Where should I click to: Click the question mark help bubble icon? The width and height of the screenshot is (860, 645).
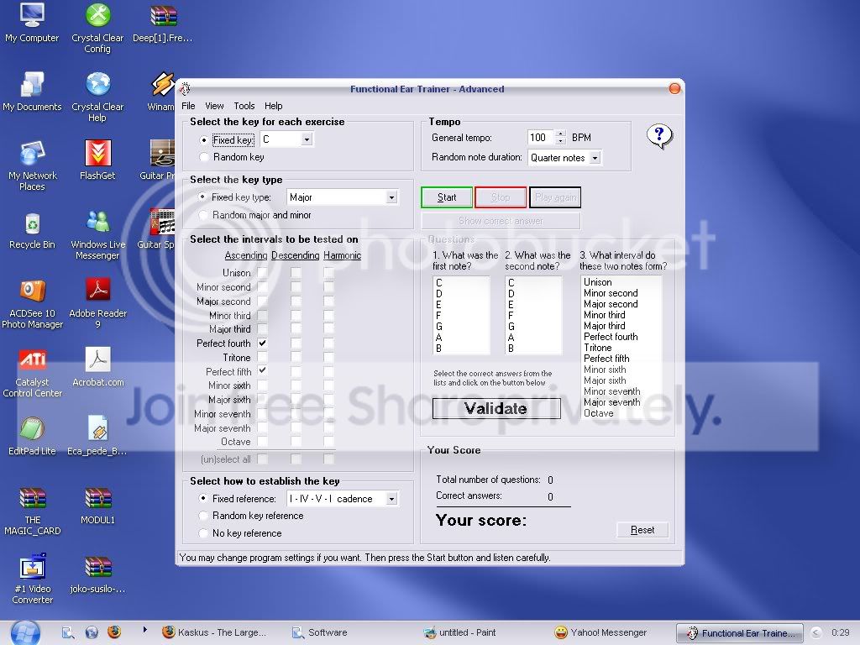point(659,135)
